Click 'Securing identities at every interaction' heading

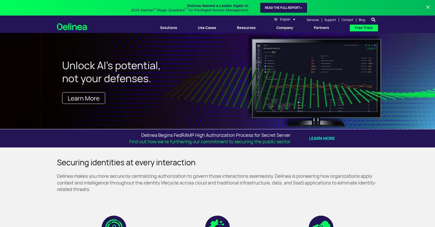[126, 163]
